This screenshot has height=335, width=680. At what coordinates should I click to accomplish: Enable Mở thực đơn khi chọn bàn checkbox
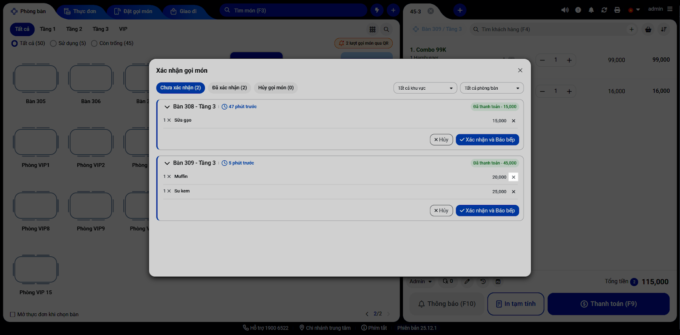tap(13, 315)
